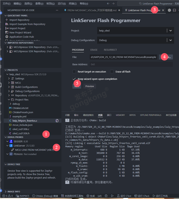Open errors and warnings in the status bar
The image size is (179, 199).
[x=8, y=196]
